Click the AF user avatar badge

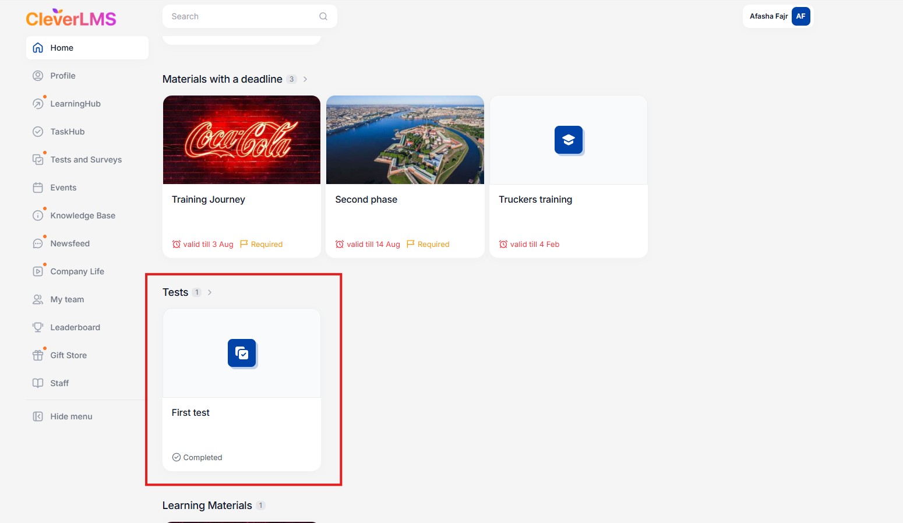801,16
